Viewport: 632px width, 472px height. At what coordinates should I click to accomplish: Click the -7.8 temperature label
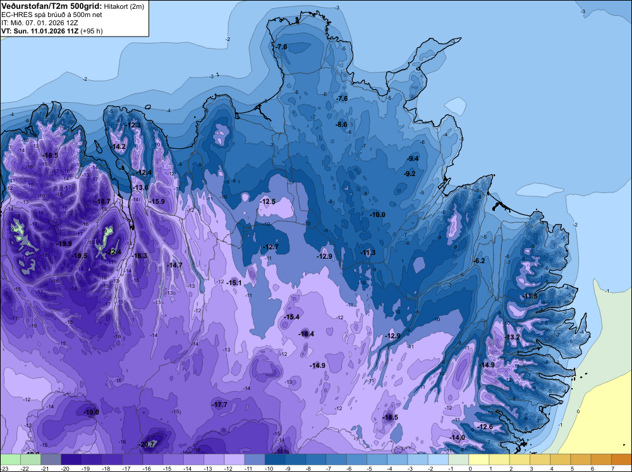coord(281,47)
